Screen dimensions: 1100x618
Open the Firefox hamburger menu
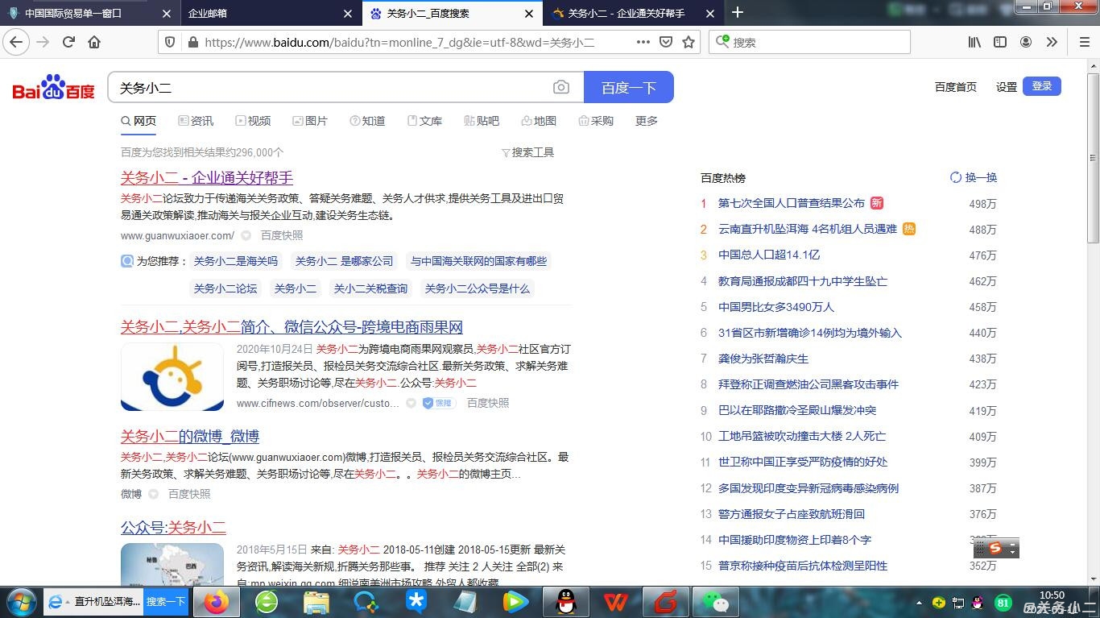point(1084,42)
